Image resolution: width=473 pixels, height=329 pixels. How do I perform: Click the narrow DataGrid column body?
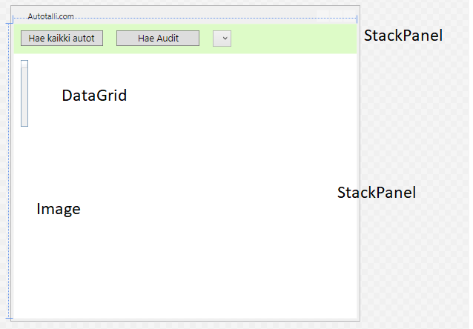[24, 96]
